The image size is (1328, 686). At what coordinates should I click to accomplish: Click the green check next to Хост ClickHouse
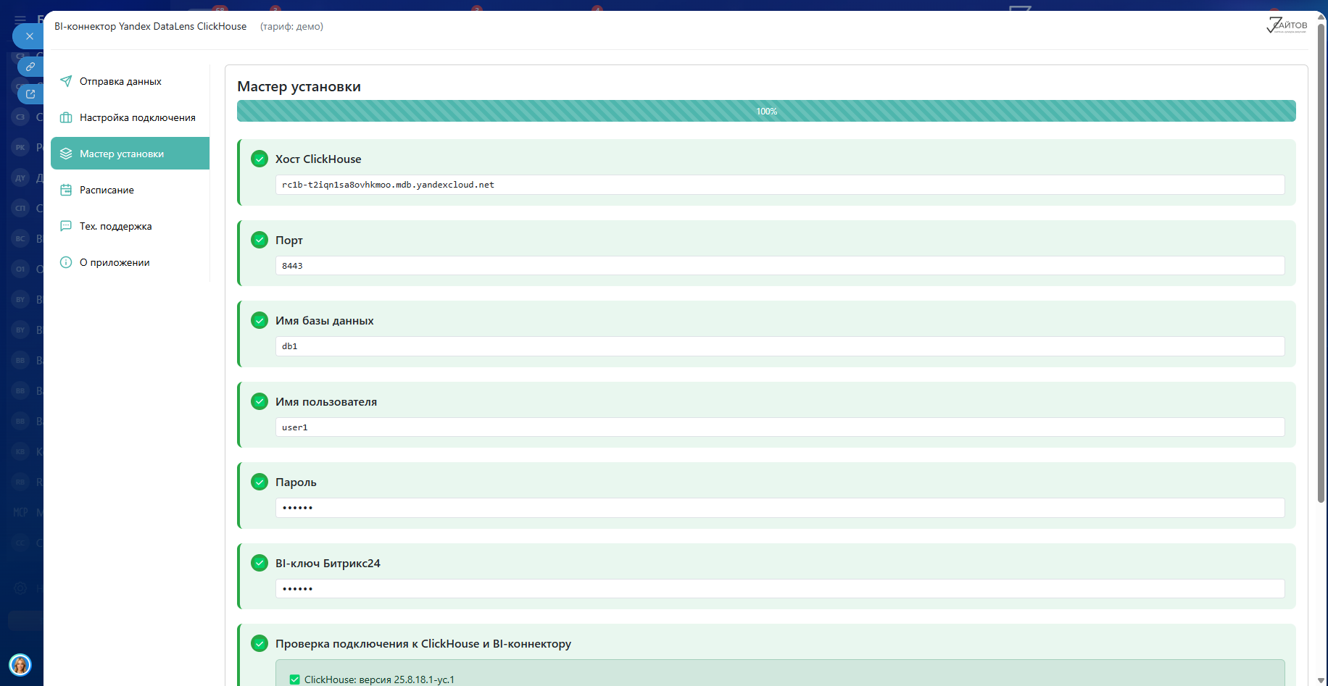point(260,159)
